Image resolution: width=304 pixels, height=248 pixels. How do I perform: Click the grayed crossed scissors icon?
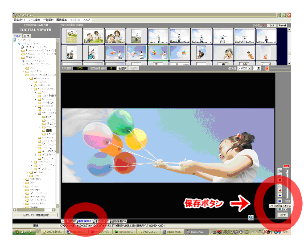(280, 186)
